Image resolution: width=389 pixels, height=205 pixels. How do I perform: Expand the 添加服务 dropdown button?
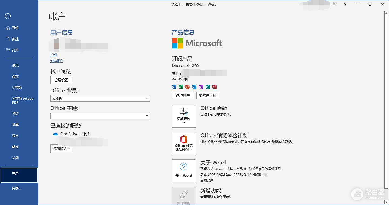pos(61,149)
